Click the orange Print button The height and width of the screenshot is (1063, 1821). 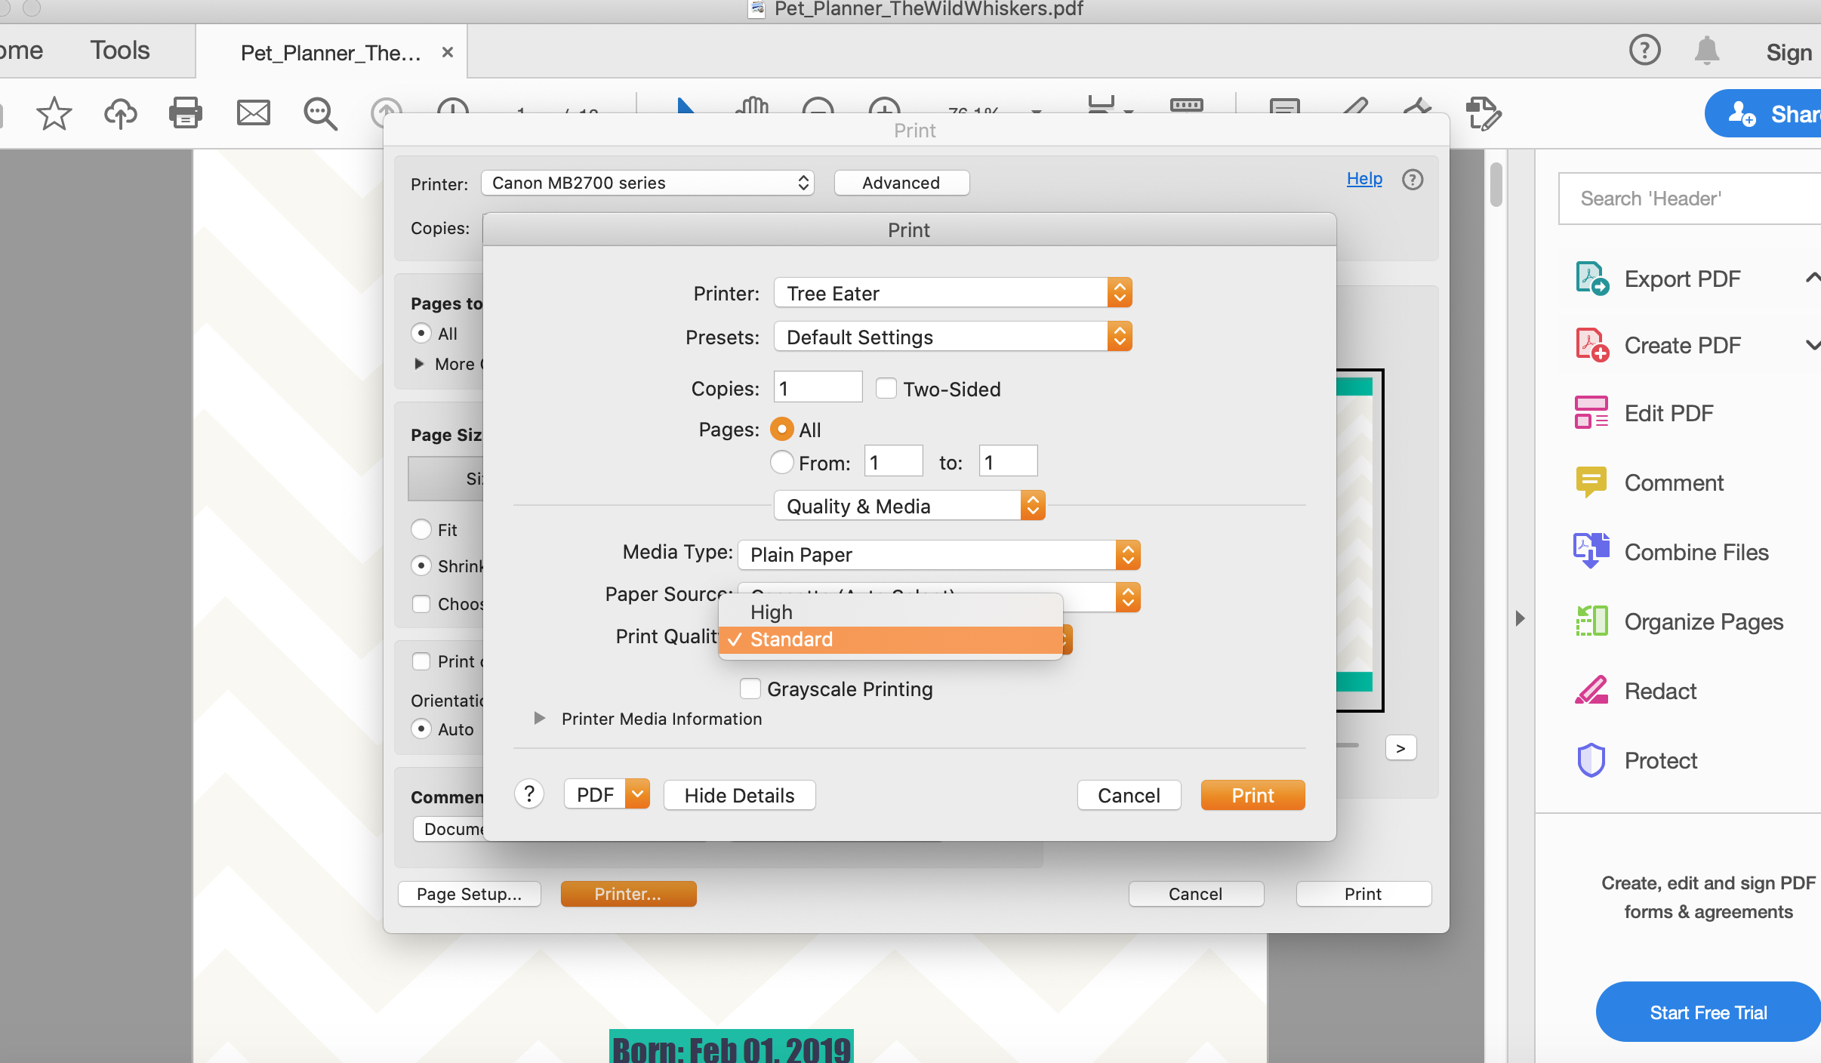click(1252, 795)
